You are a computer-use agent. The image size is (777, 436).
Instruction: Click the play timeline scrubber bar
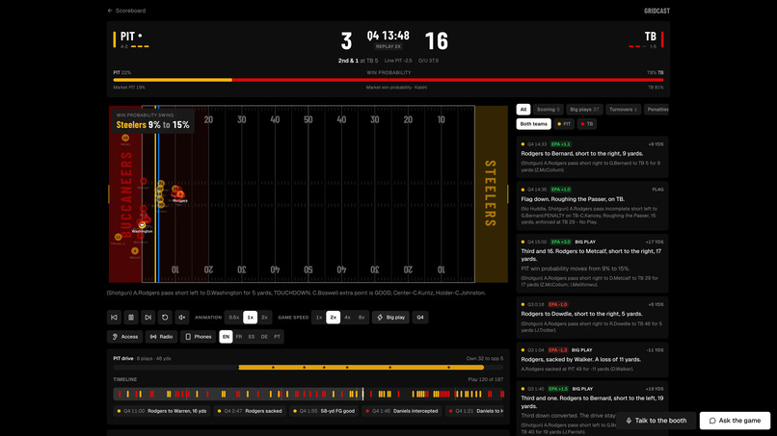point(308,394)
